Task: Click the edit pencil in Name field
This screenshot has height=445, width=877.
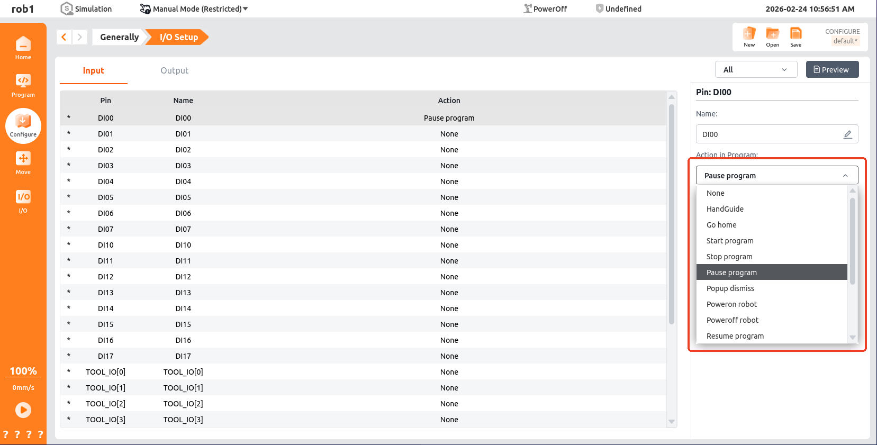Action: (x=847, y=134)
